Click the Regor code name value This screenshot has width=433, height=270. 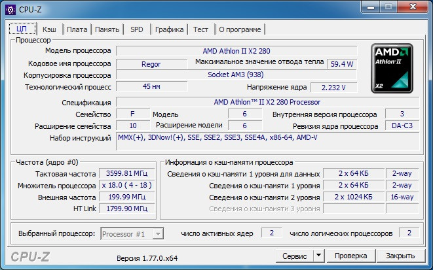(x=151, y=64)
